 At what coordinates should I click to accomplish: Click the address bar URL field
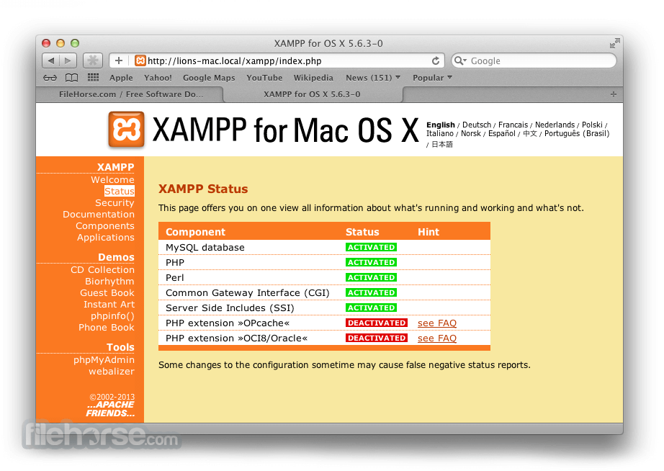point(277,60)
